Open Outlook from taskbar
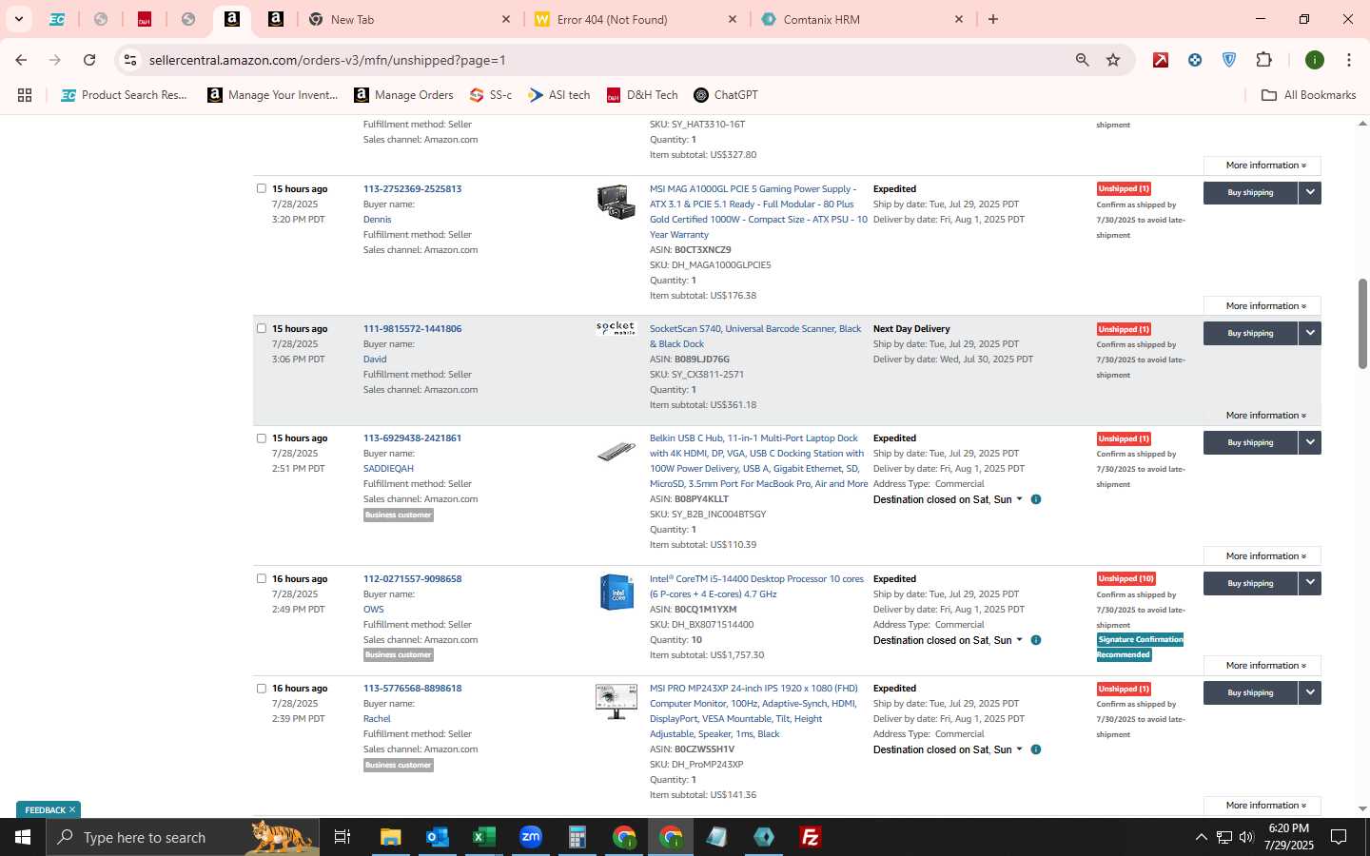 (437, 837)
